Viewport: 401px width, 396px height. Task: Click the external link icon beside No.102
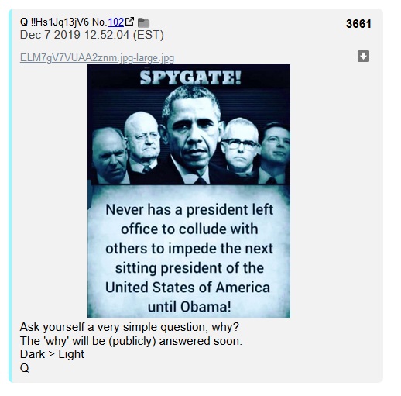point(129,22)
